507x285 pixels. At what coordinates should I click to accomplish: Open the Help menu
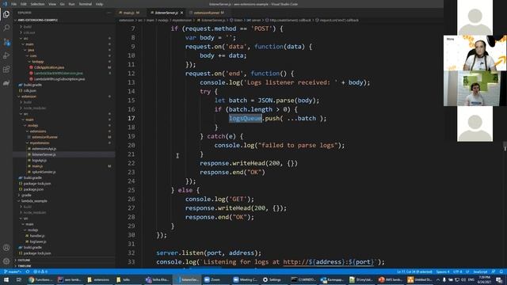coord(100,4)
